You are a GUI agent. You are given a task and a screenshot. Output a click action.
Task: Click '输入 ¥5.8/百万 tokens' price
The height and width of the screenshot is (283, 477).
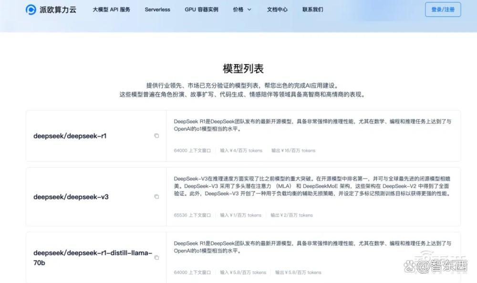pos(243,273)
